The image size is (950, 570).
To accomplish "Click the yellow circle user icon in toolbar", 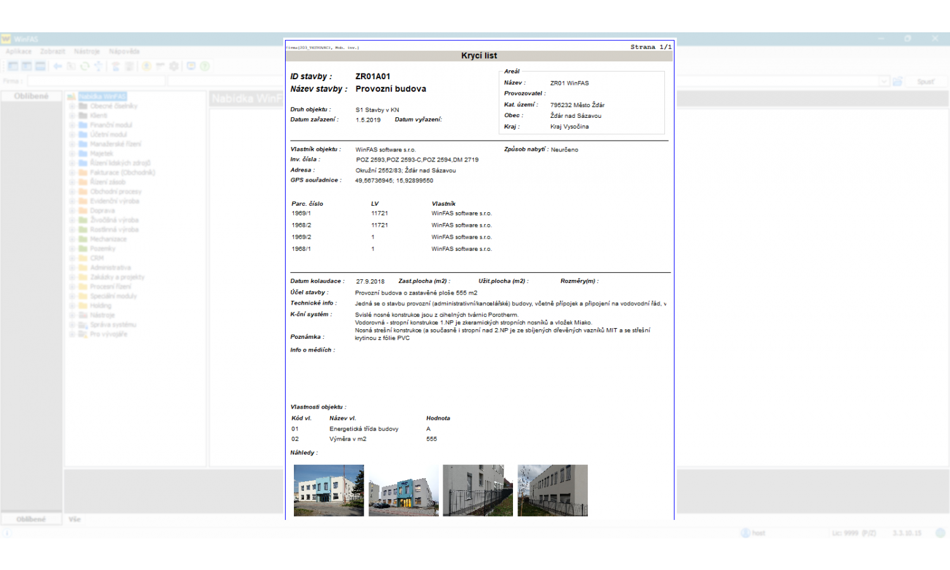I will click(x=146, y=66).
